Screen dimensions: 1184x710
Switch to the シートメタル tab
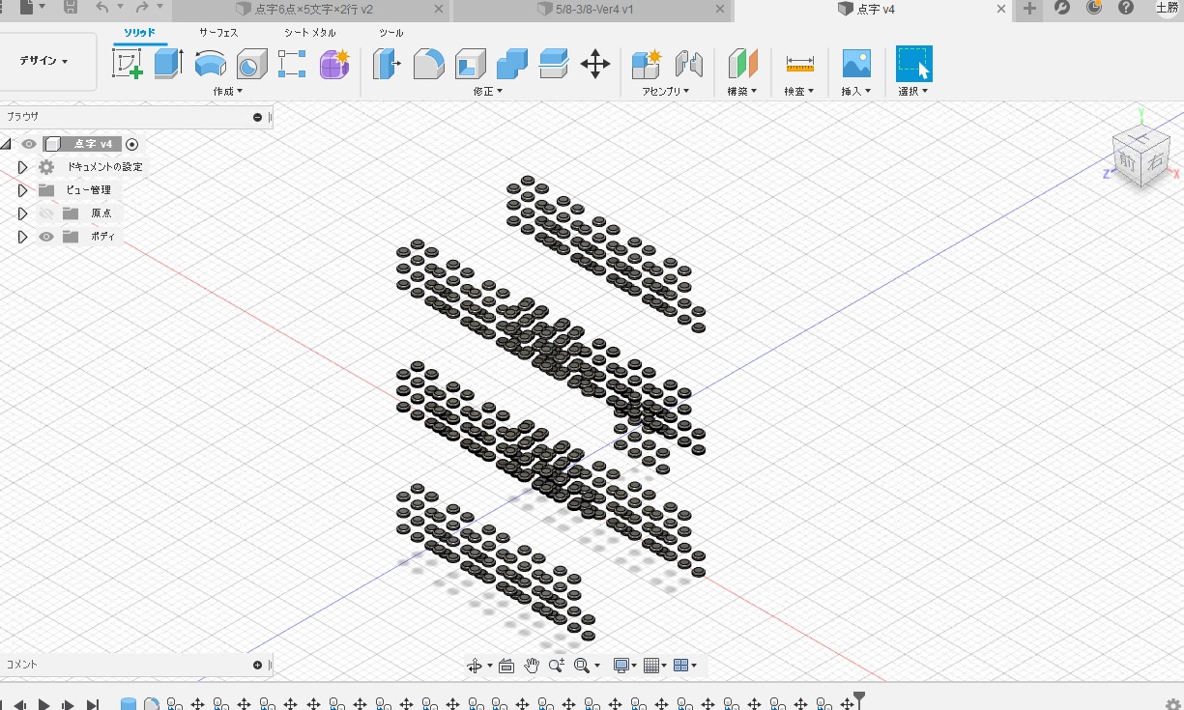tap(309, 33)
